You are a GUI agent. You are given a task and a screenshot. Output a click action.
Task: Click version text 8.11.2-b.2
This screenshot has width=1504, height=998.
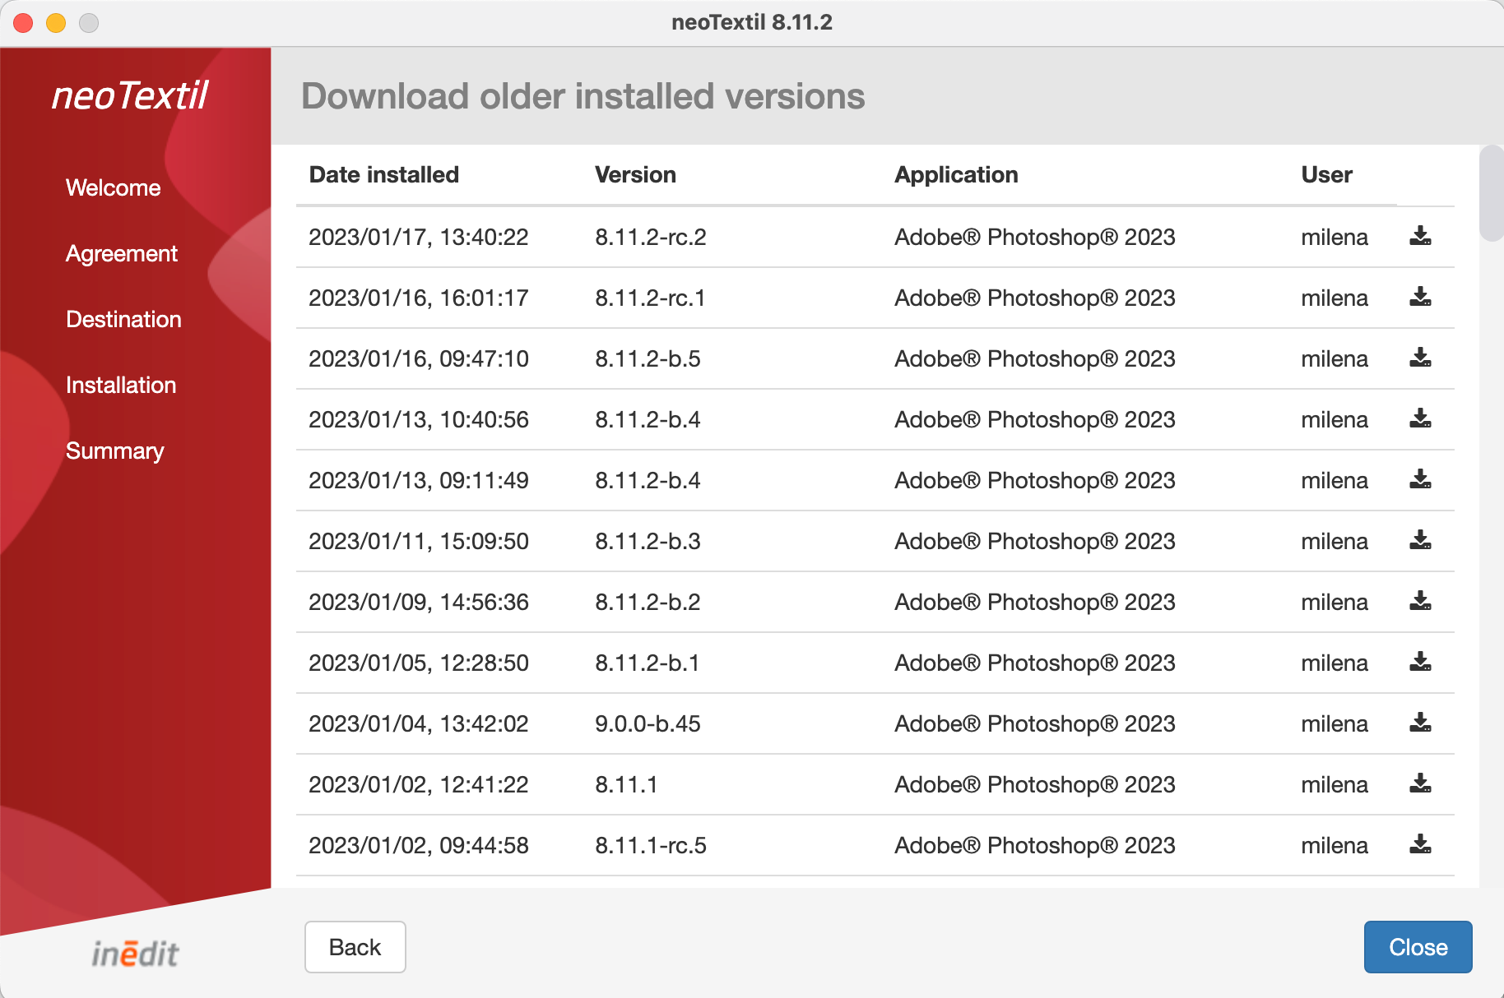[648, 602]
